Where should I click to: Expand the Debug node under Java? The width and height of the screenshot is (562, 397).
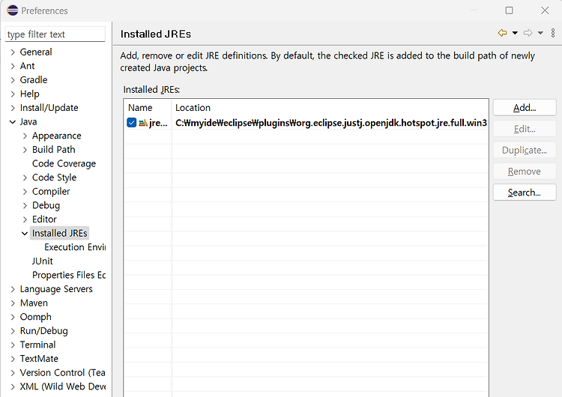25,206
